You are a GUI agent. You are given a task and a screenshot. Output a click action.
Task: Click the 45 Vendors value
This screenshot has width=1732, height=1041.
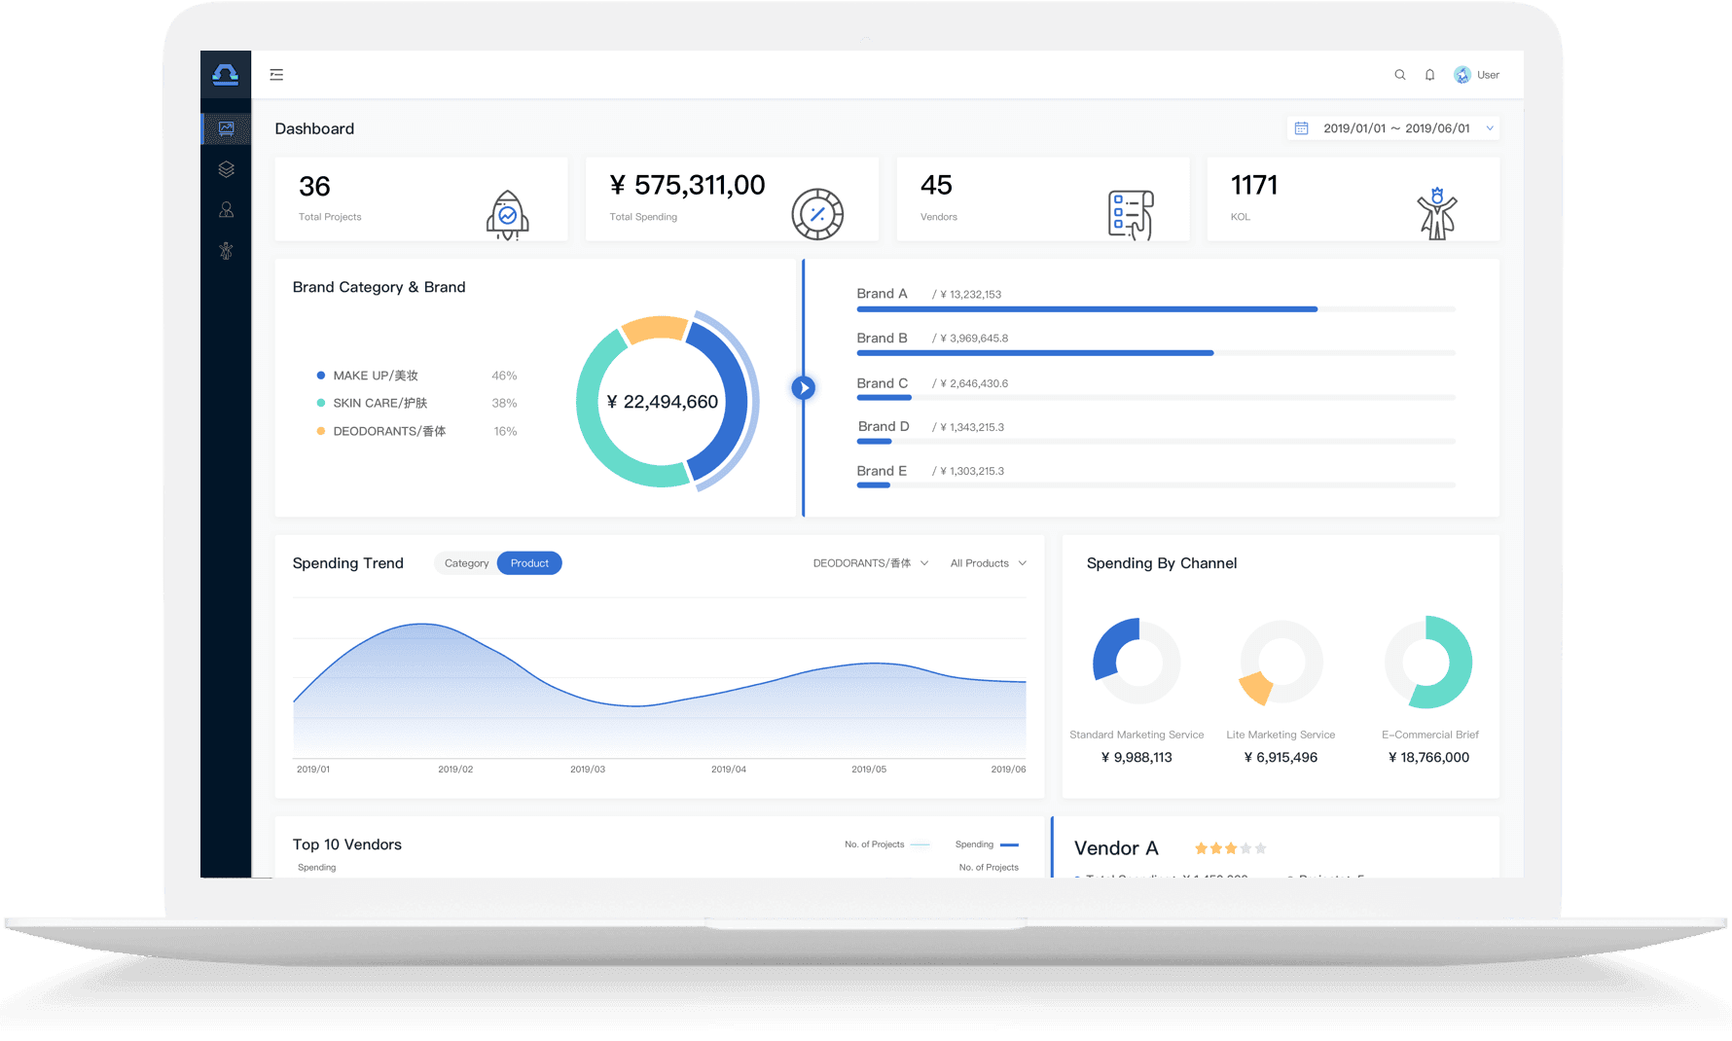936,185
